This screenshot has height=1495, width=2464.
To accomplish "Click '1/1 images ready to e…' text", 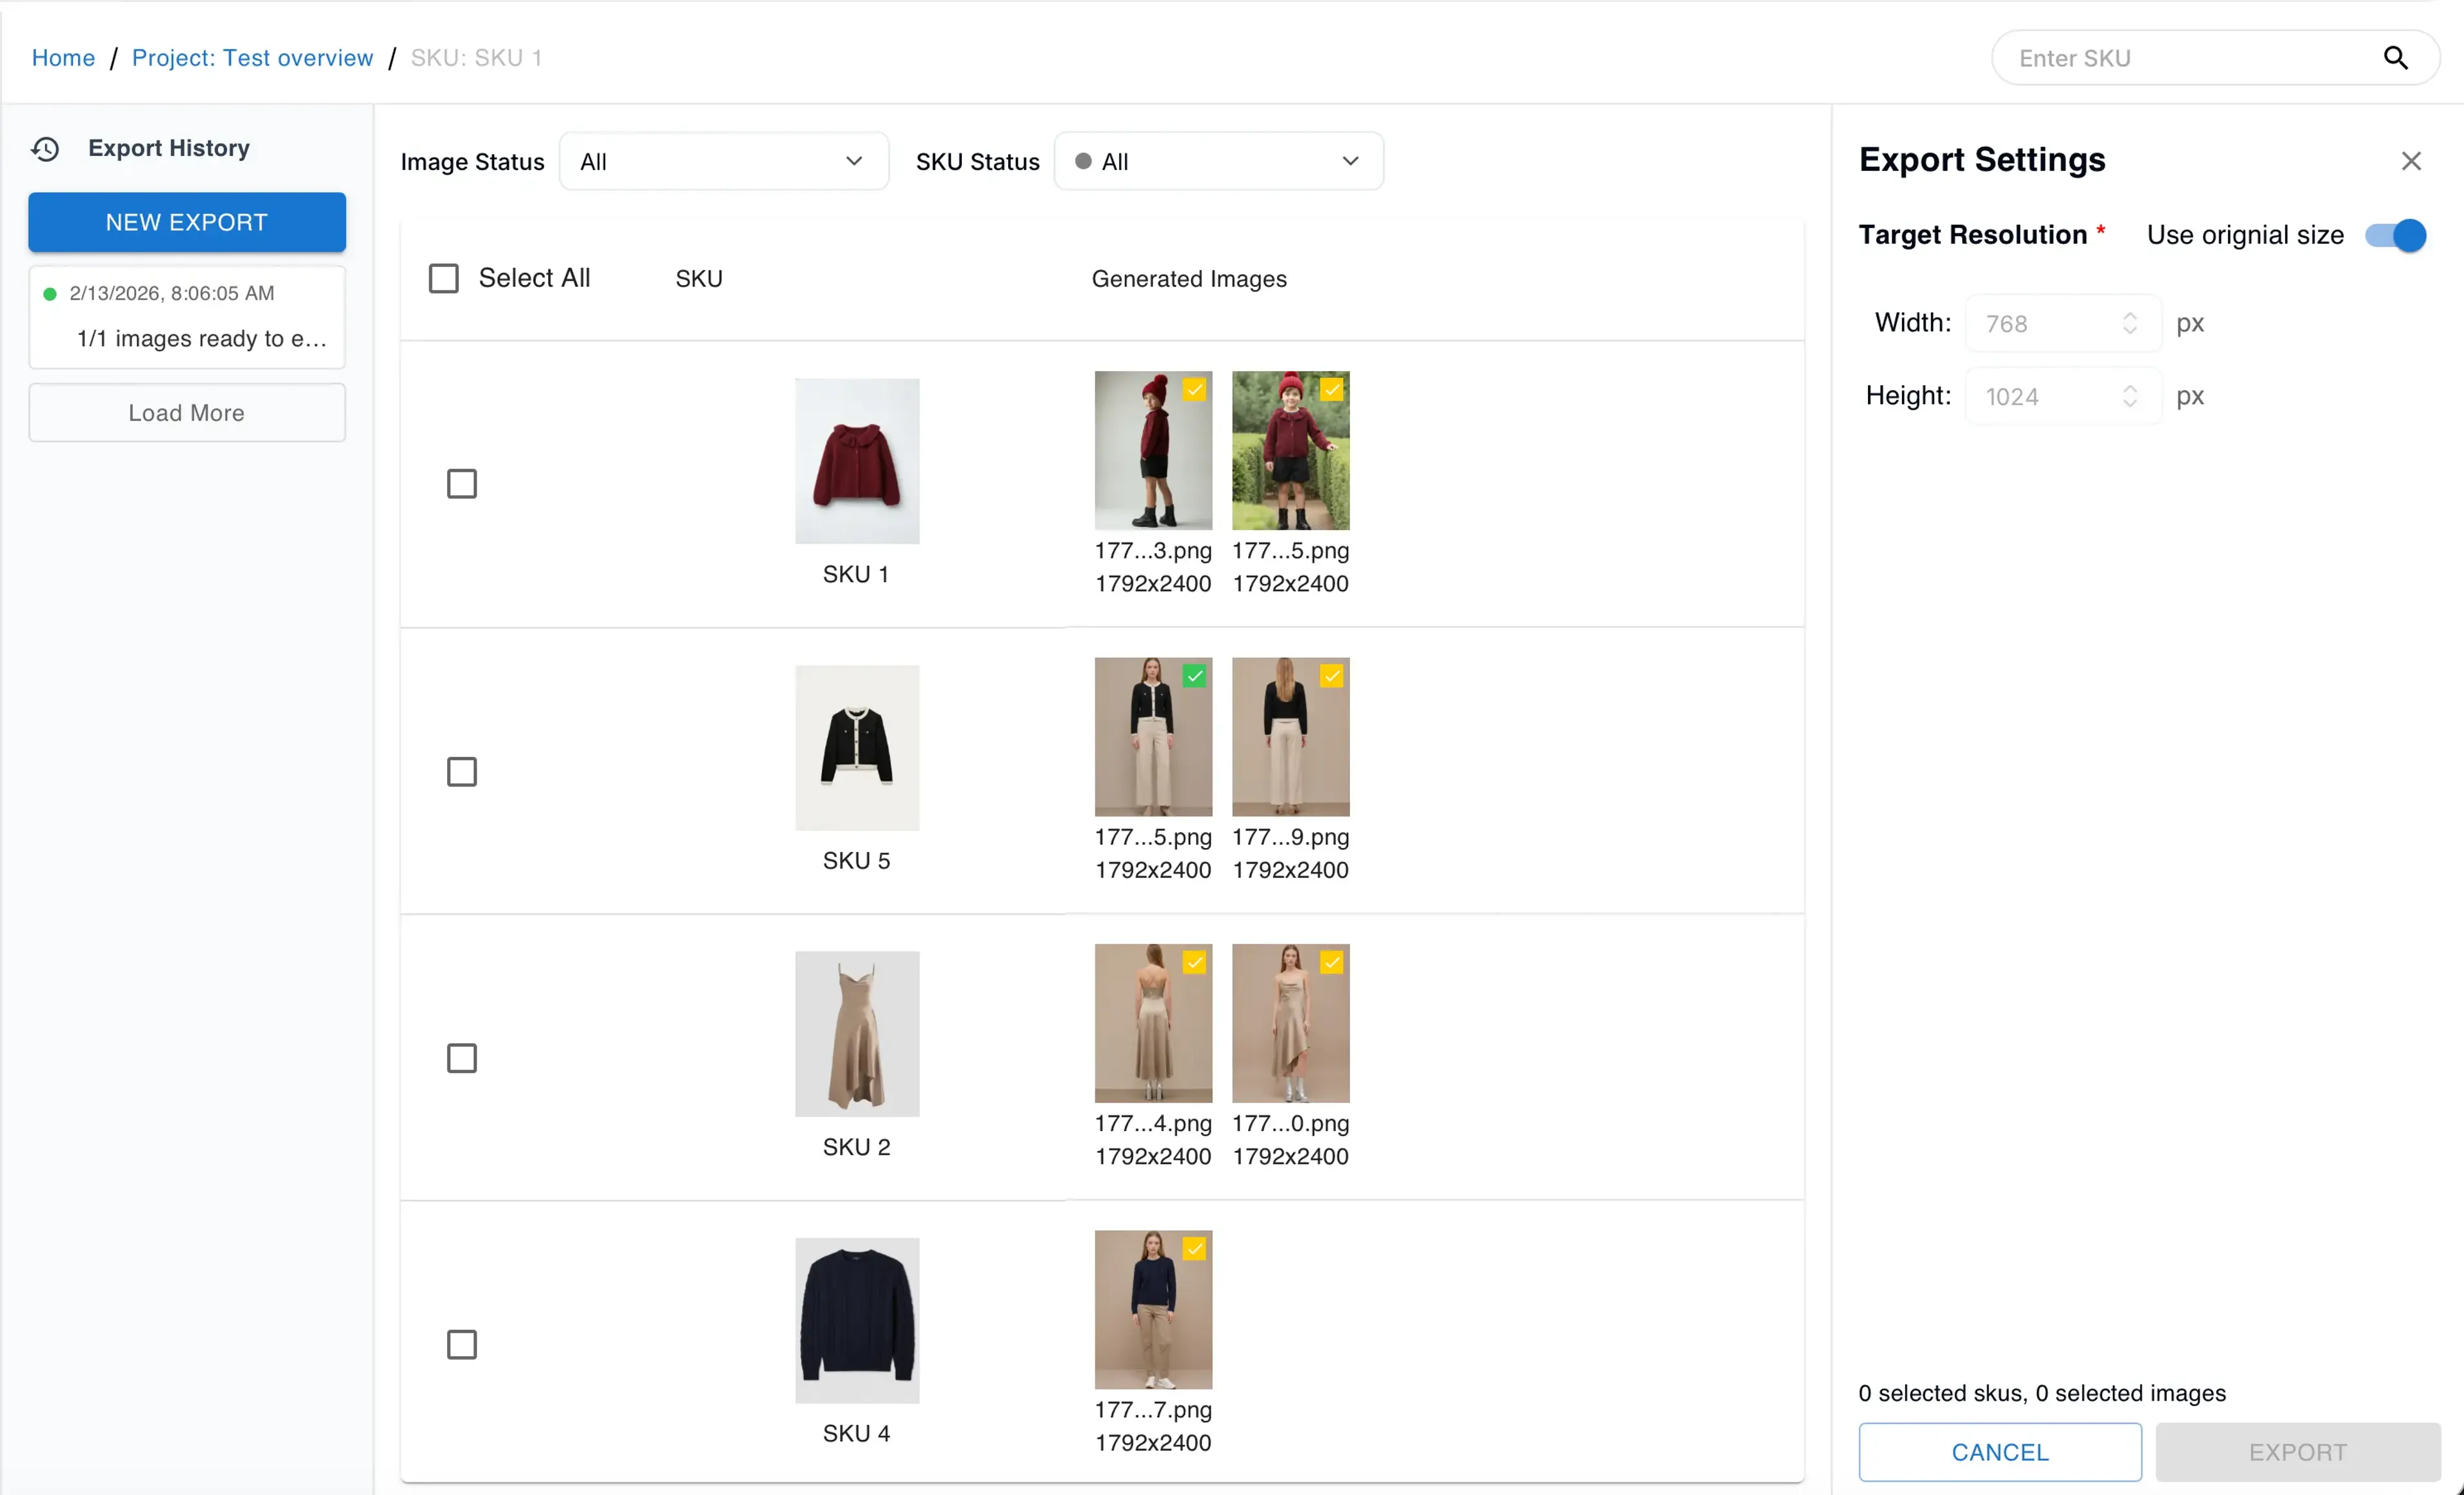I will coord(202,339).
